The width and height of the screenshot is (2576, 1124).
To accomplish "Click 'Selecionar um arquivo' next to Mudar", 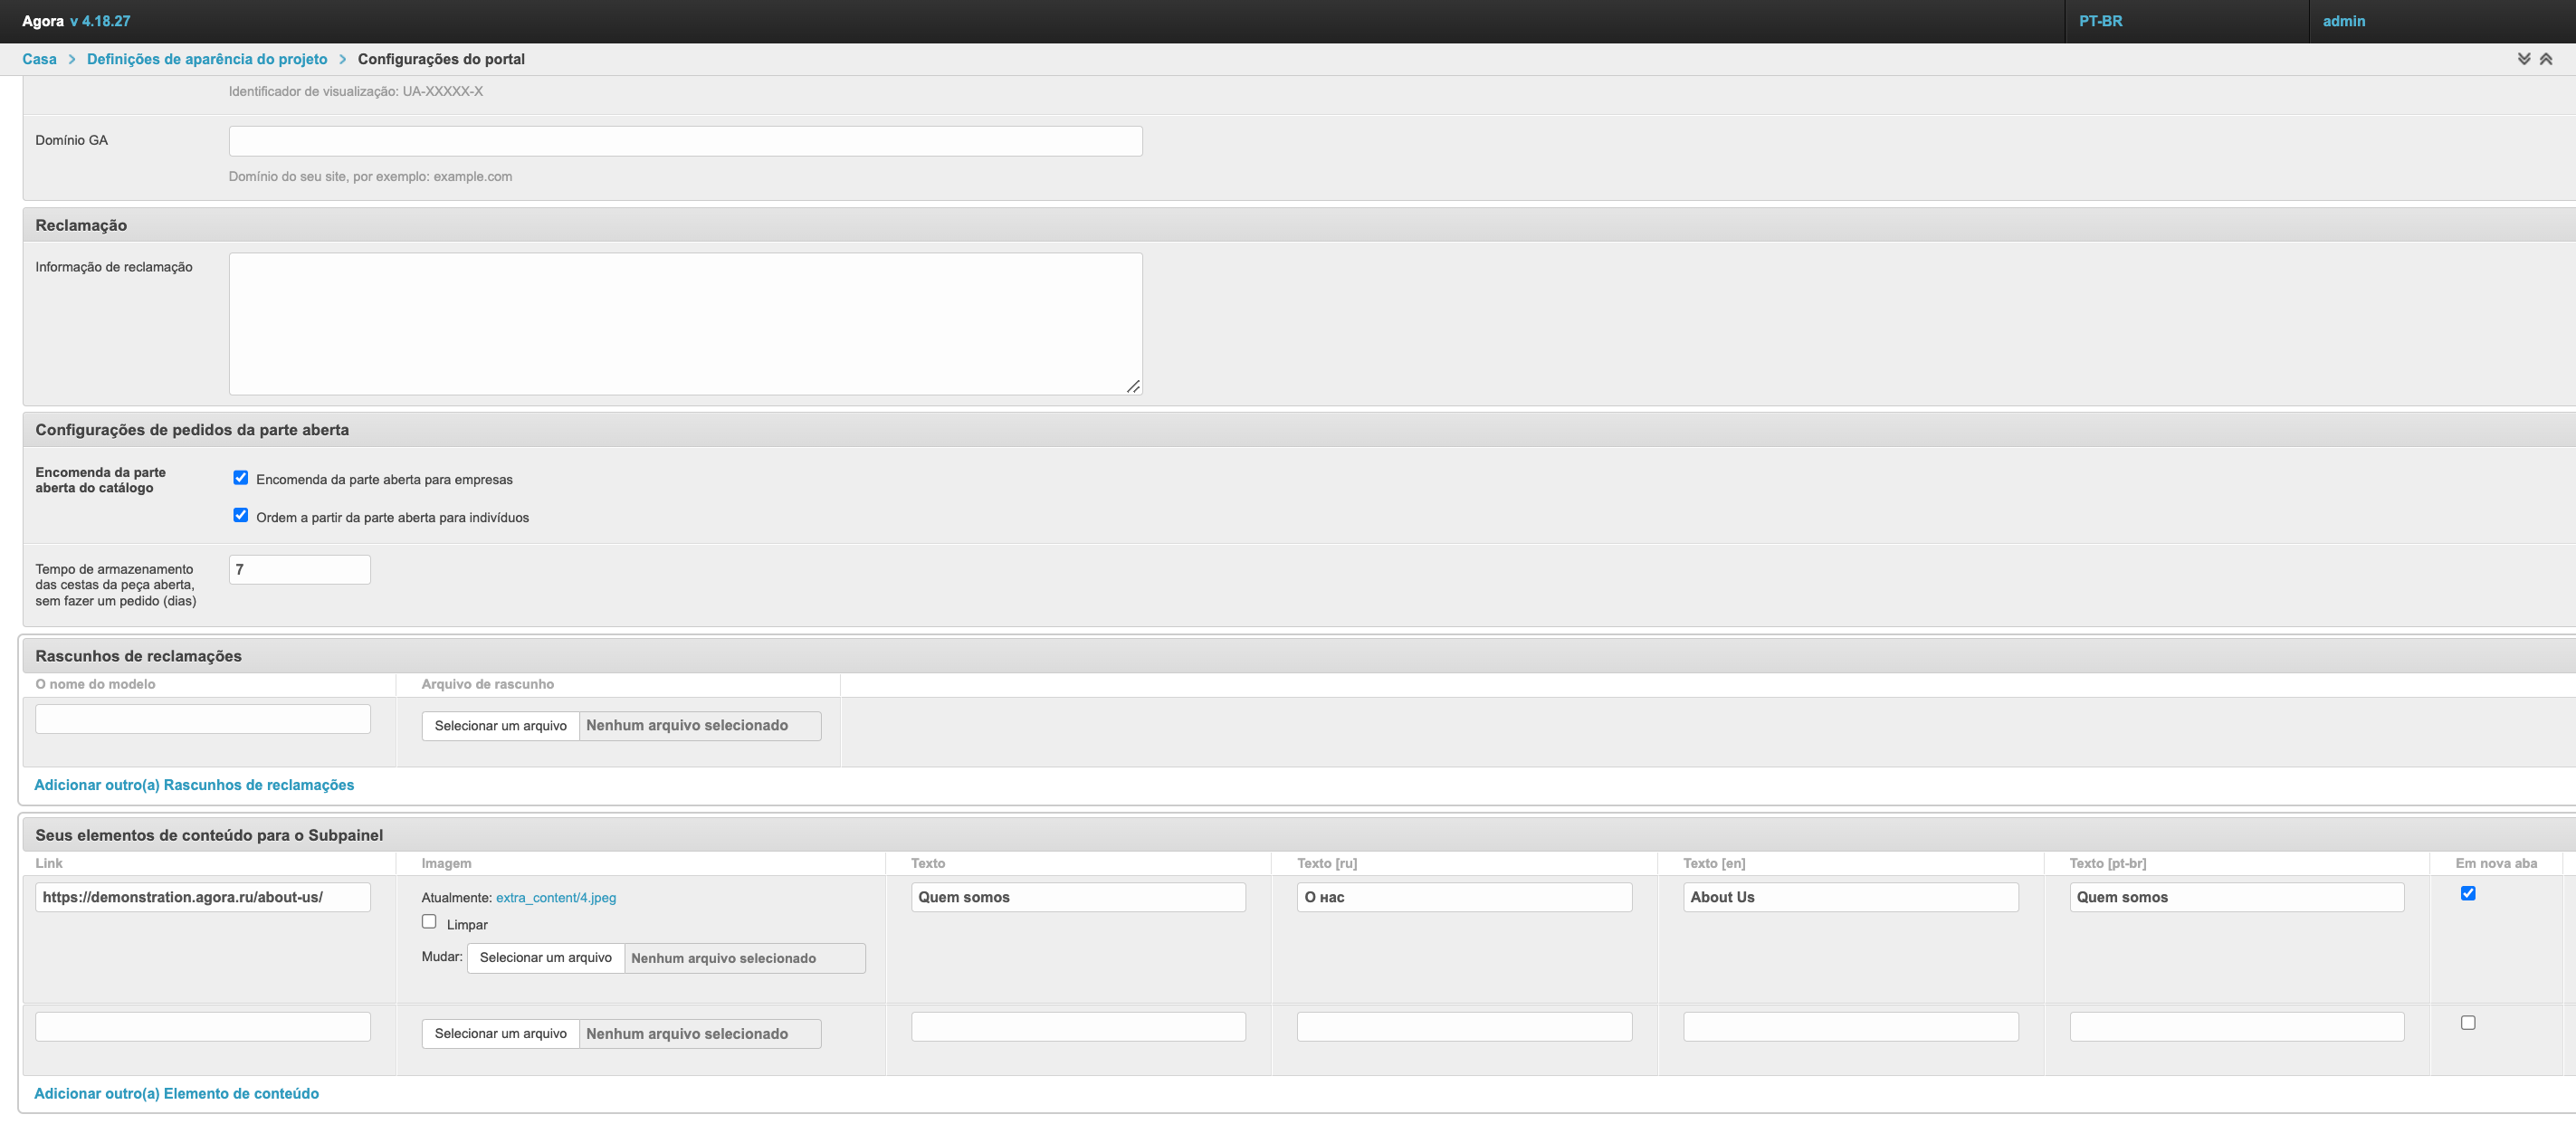I will [x=545, y=958].
